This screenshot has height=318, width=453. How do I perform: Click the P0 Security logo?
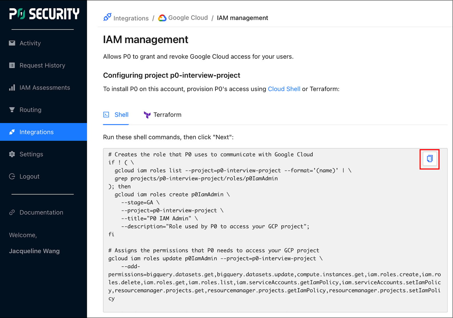coord(44,14)
